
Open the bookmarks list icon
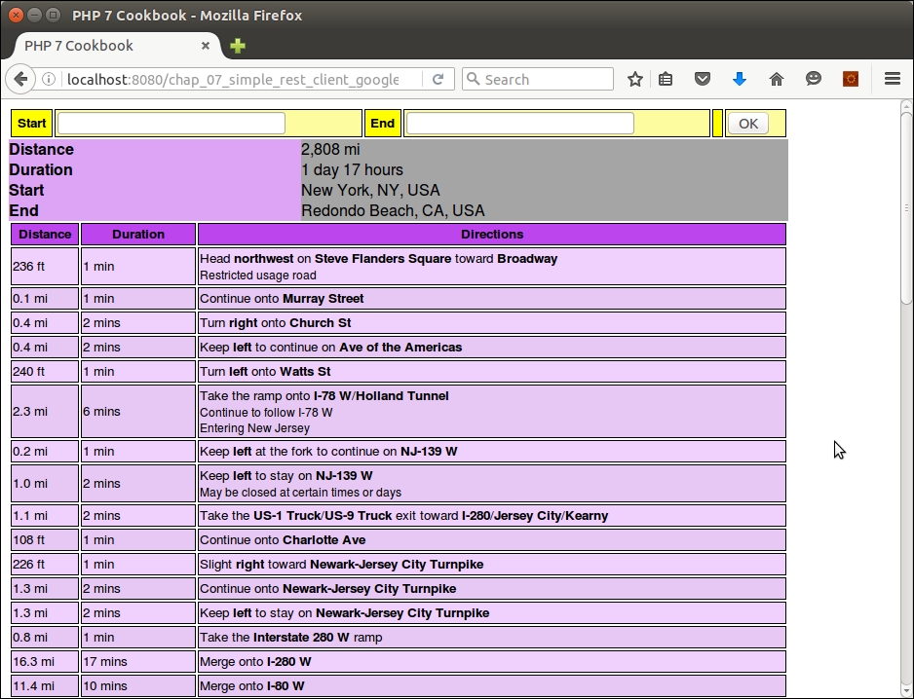[666, 80]
